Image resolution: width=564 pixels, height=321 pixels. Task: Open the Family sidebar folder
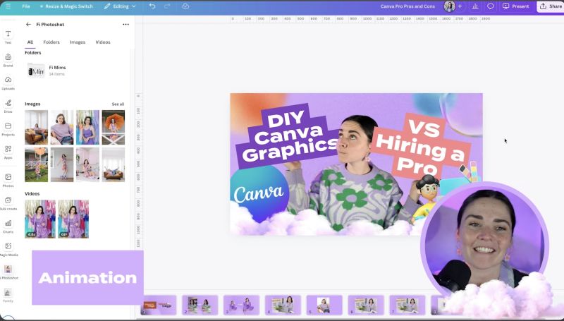pyautogui.click(x=8, y=295)
